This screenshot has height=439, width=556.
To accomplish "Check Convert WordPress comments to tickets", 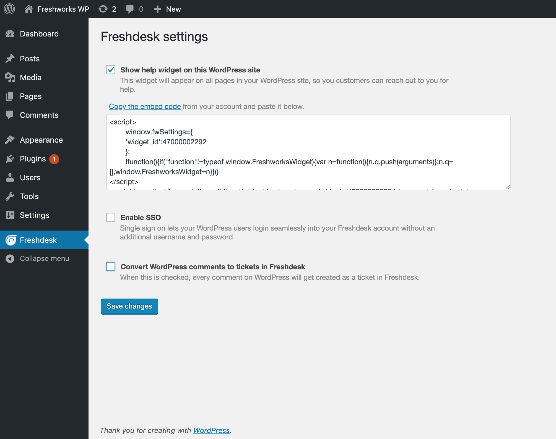I will click(111, 266).
